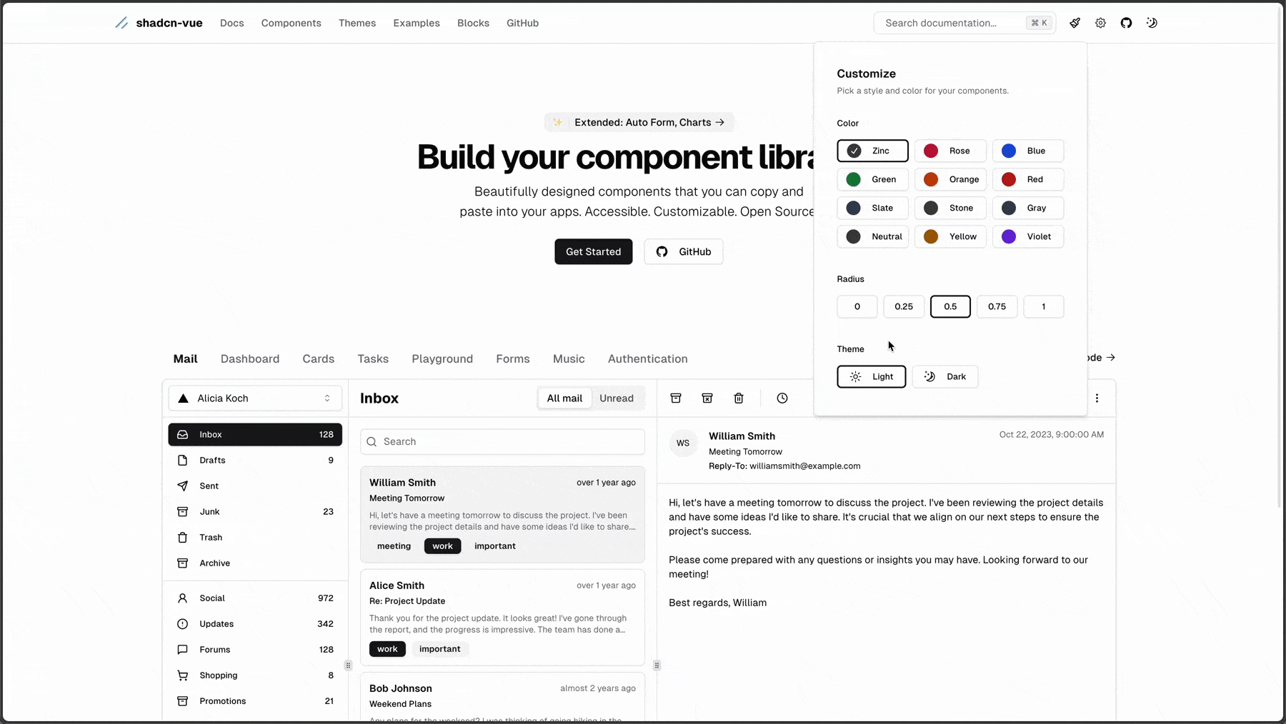The image size is (1286, 724).
Task: Click the move to junk icon
Action: (x=707, y=398)
